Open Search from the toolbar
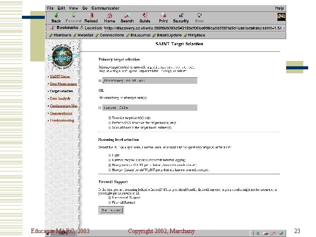This screenshot has height=237, width=316. (127, 18)
